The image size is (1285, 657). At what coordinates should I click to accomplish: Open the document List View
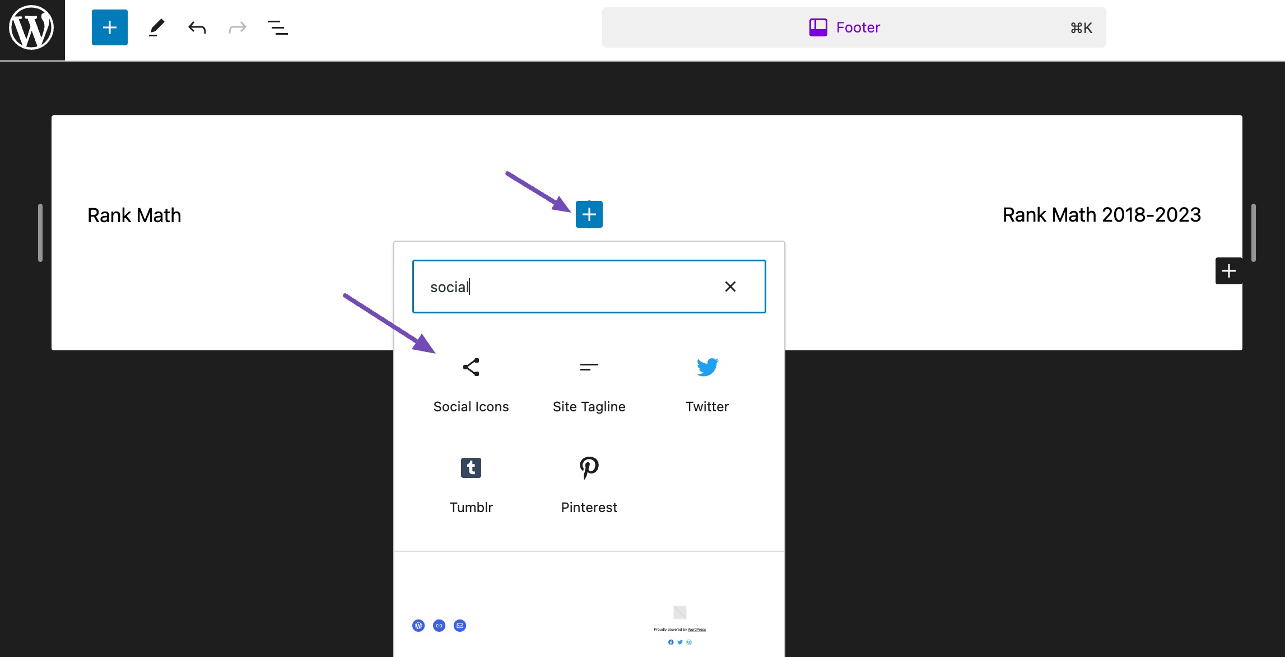coord(278,27)
